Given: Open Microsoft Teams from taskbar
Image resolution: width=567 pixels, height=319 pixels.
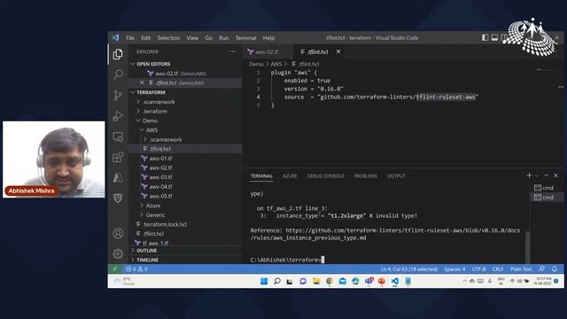Looking at the screenshot, I should [x=369, y=281].
